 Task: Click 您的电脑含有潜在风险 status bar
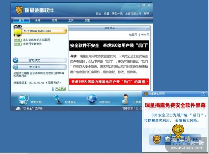pyautogui.click(x=44, y=31)
